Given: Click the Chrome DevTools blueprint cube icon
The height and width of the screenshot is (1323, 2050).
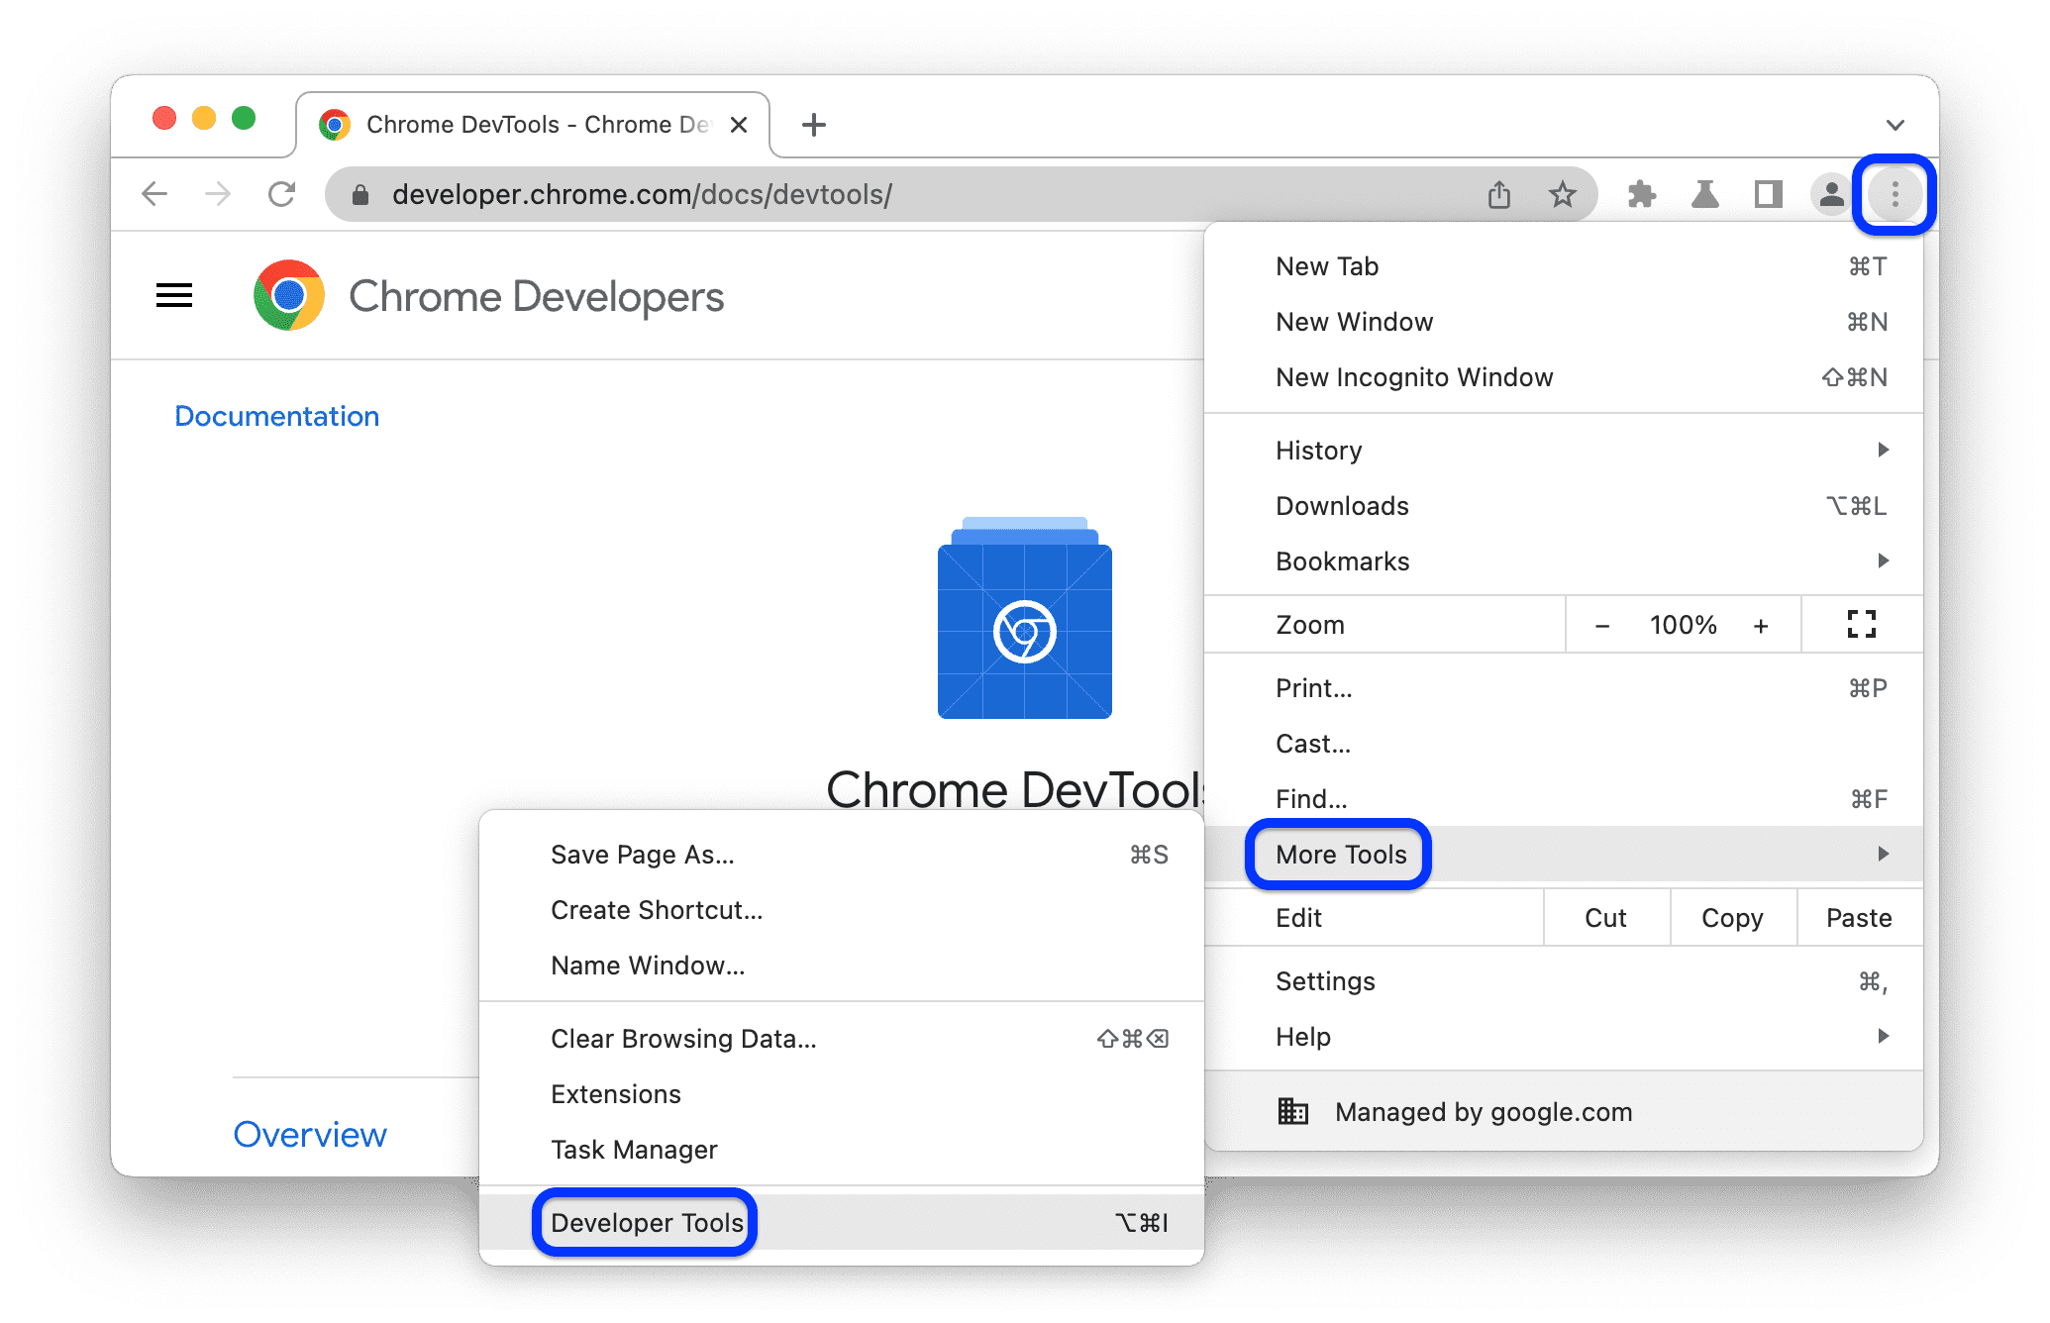Looking at the screenshot, I should point(1025,629).
